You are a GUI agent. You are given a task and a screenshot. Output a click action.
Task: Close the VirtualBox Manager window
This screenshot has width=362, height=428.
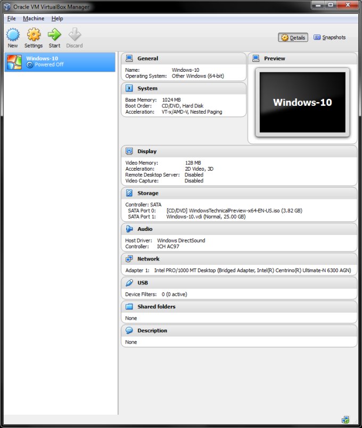click(x=348, y=5)
